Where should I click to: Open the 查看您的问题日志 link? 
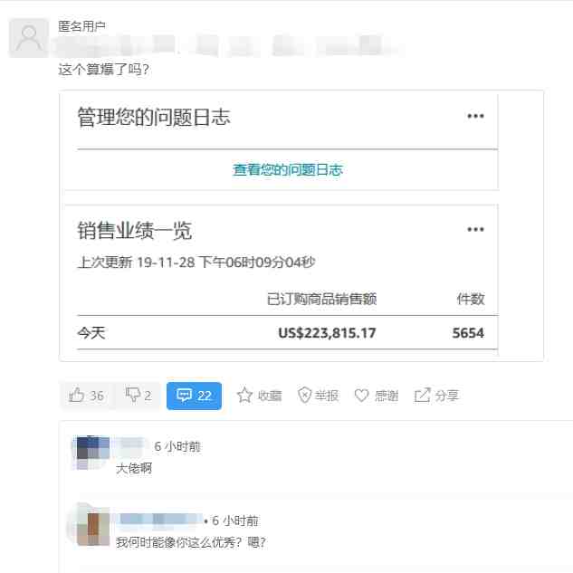click(x=288, y=170)
